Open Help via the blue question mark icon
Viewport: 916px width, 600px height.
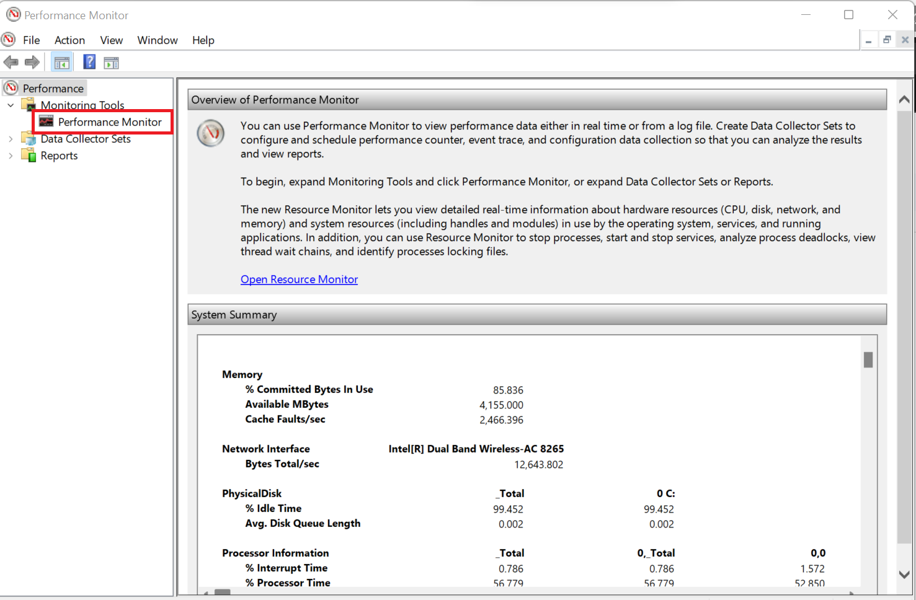[89, 62]
